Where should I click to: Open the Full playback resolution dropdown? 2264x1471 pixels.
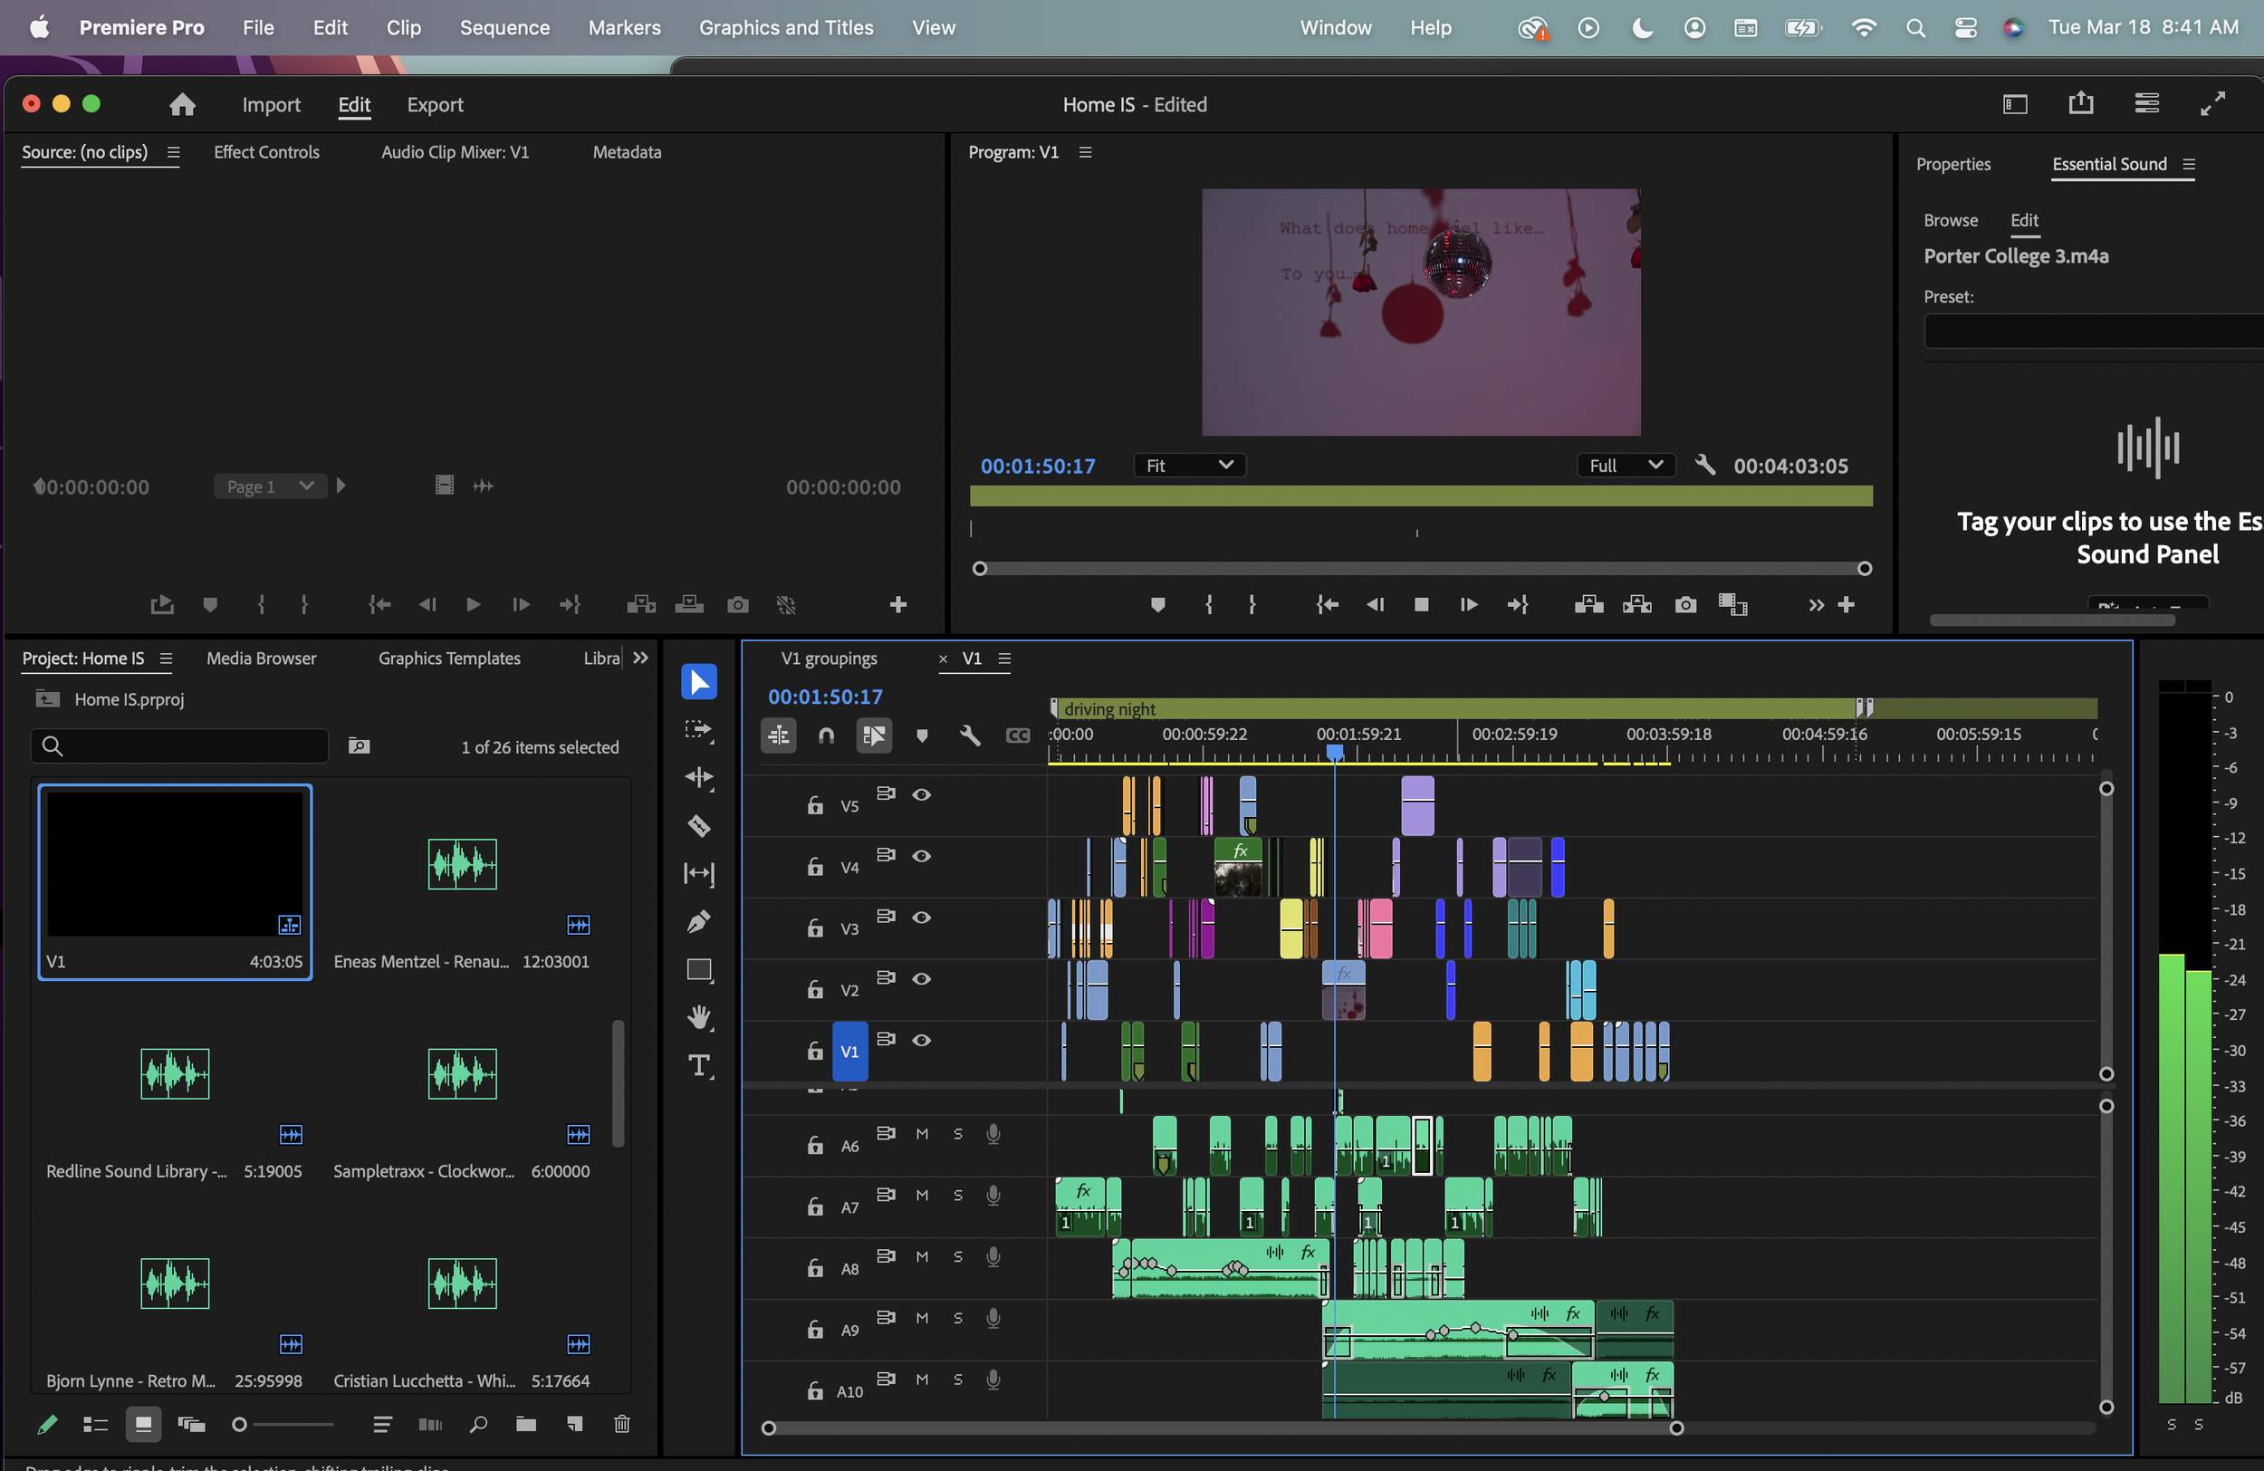[1625, 466]
